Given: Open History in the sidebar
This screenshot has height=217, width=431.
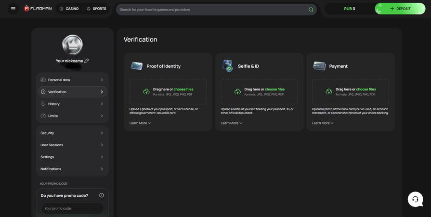Looking at the screenshot, I should 72,104.
